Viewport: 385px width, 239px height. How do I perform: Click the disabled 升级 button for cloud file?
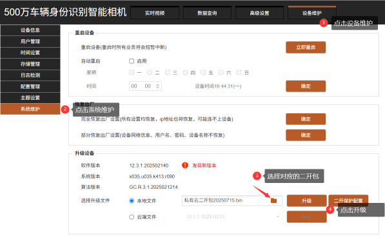tap(307, 217)
